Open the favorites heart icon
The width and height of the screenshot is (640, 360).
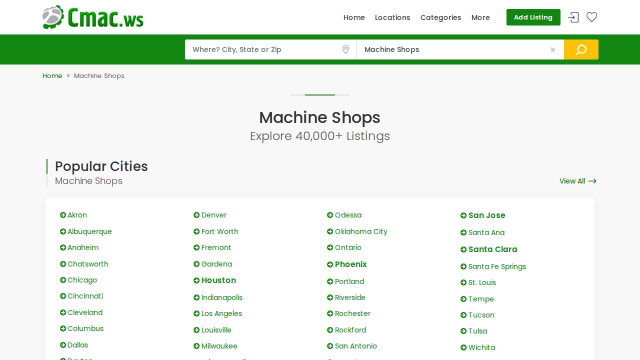(x=591, y=17)
